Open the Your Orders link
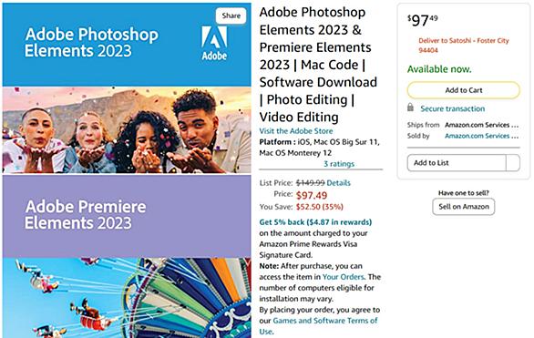The image size is (534, 338). coord(343,277)
